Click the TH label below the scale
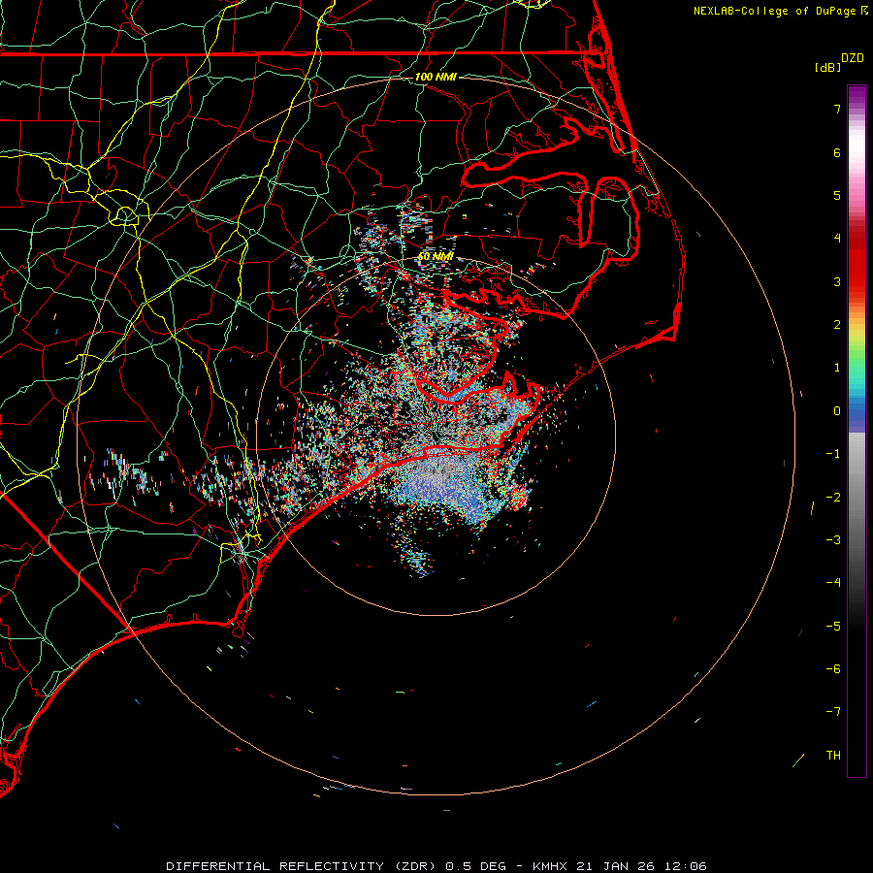The height and width of the screenshot is (873, 873). coord(833,755)
